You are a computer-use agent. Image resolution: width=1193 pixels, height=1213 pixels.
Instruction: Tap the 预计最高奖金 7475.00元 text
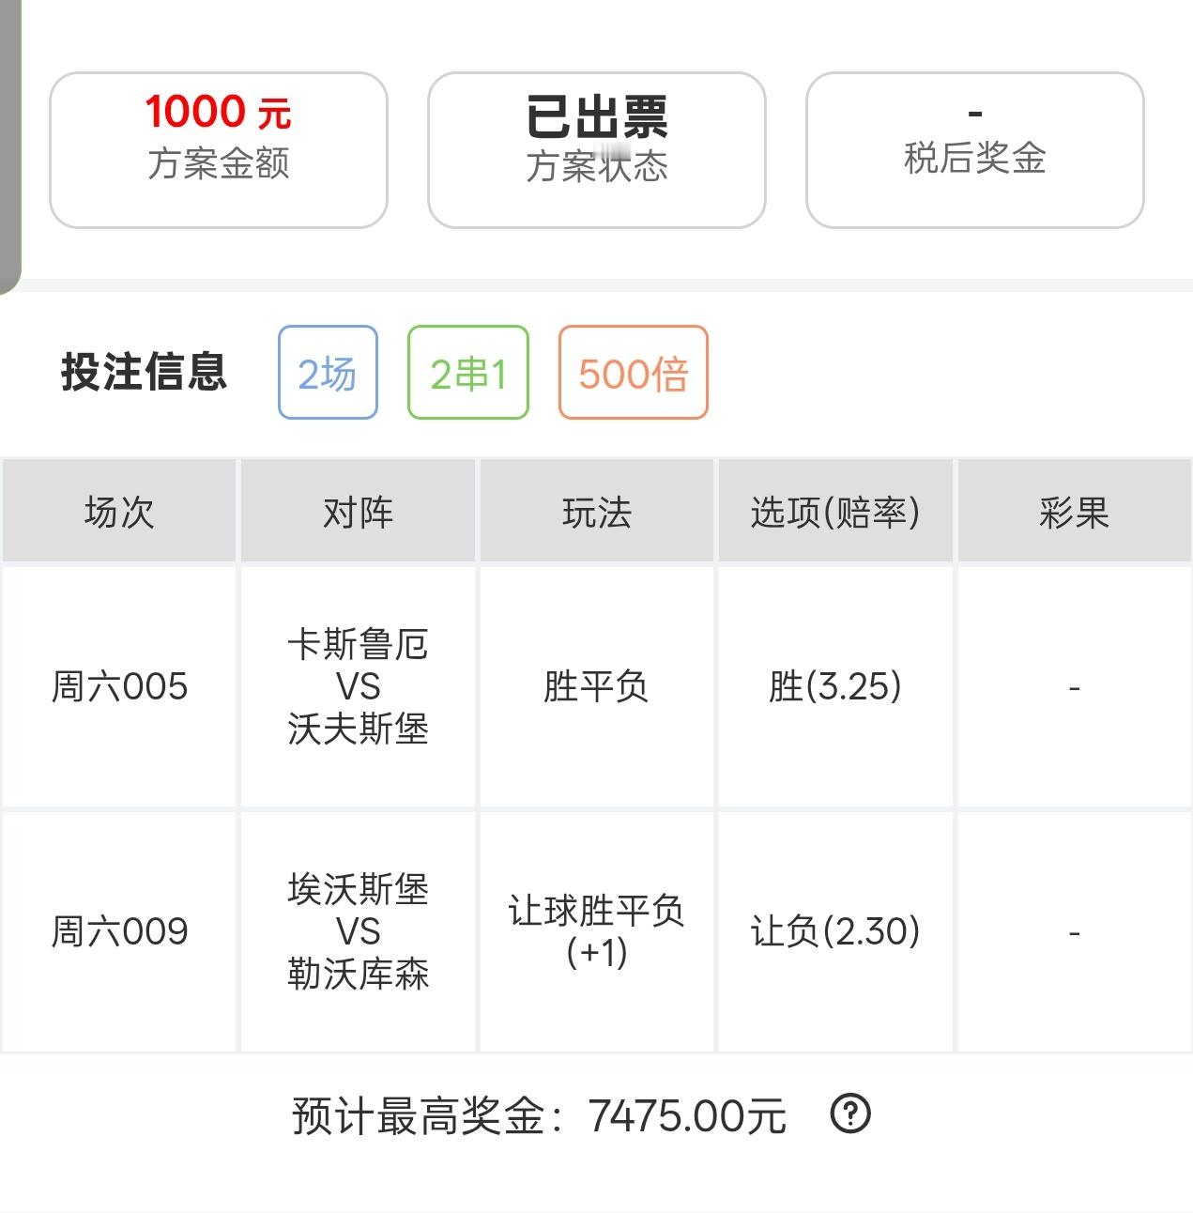(x=539, y=1115)
